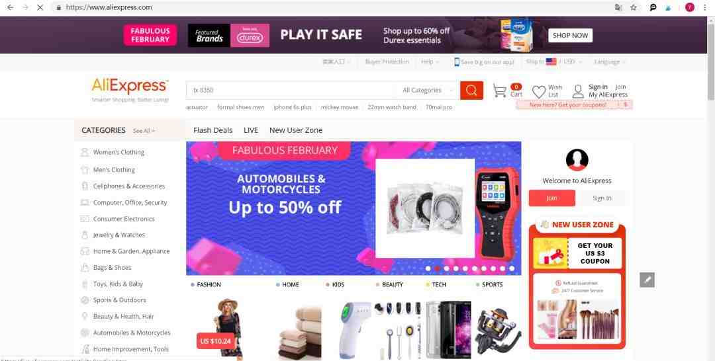Expand the All Categories search dropdown
Screen dimensions: 715x361
[x=427, y=90]
